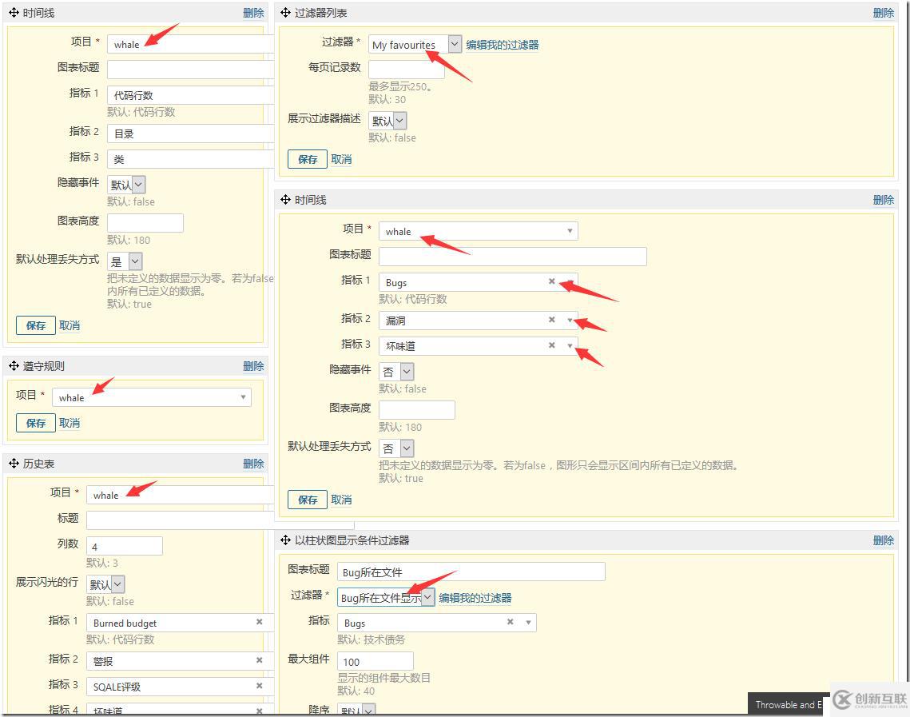This screenshot has width=910, height=717.
Task: Clear the 警报 metric in 历史表
Action: click(x=260, y=660)
